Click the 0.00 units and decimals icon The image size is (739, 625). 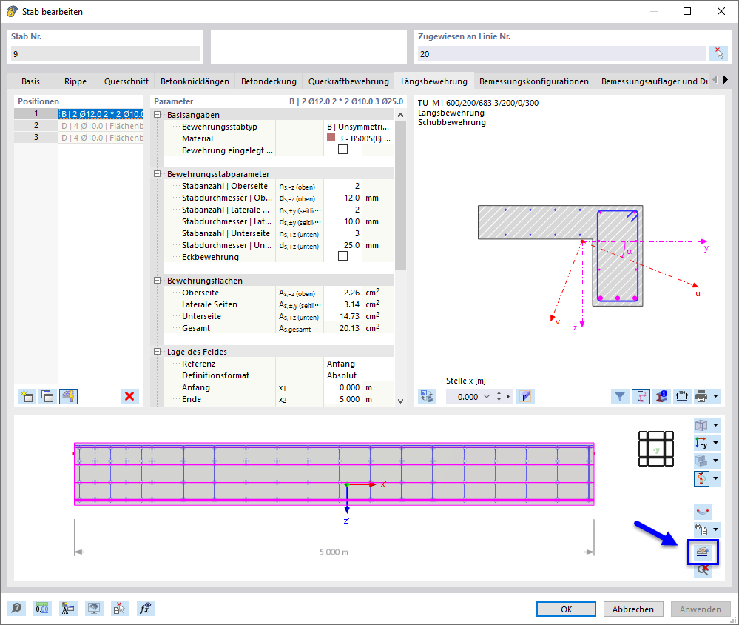pos(42,608)
